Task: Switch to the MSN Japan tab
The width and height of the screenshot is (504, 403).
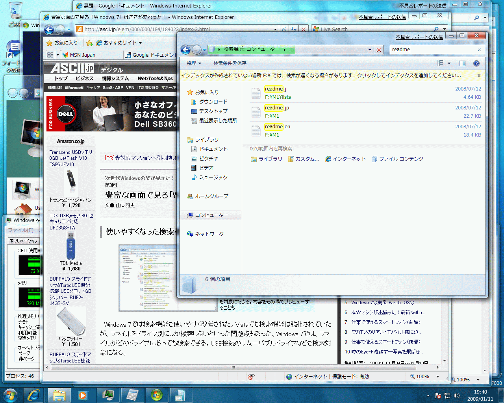Action: tap(91, 55)
